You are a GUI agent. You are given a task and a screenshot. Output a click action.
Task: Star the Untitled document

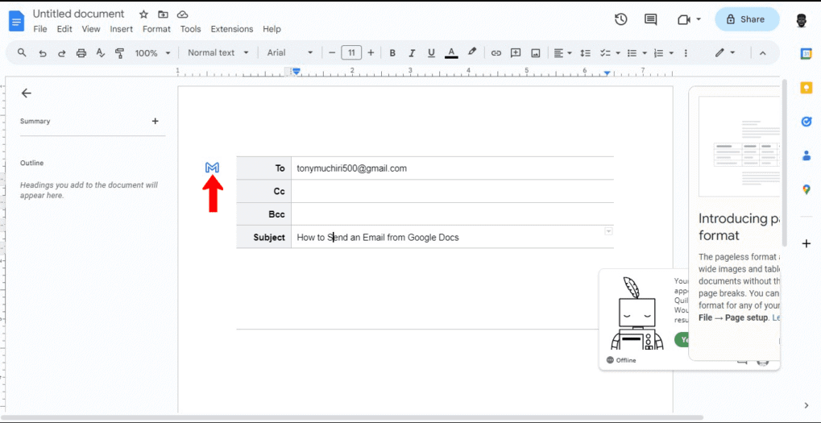143,15
